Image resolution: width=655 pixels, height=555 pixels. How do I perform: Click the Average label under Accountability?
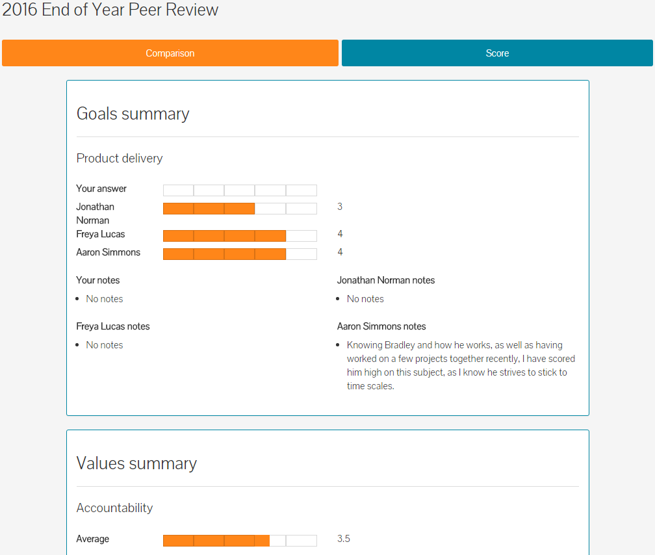(x=92, y=539)
